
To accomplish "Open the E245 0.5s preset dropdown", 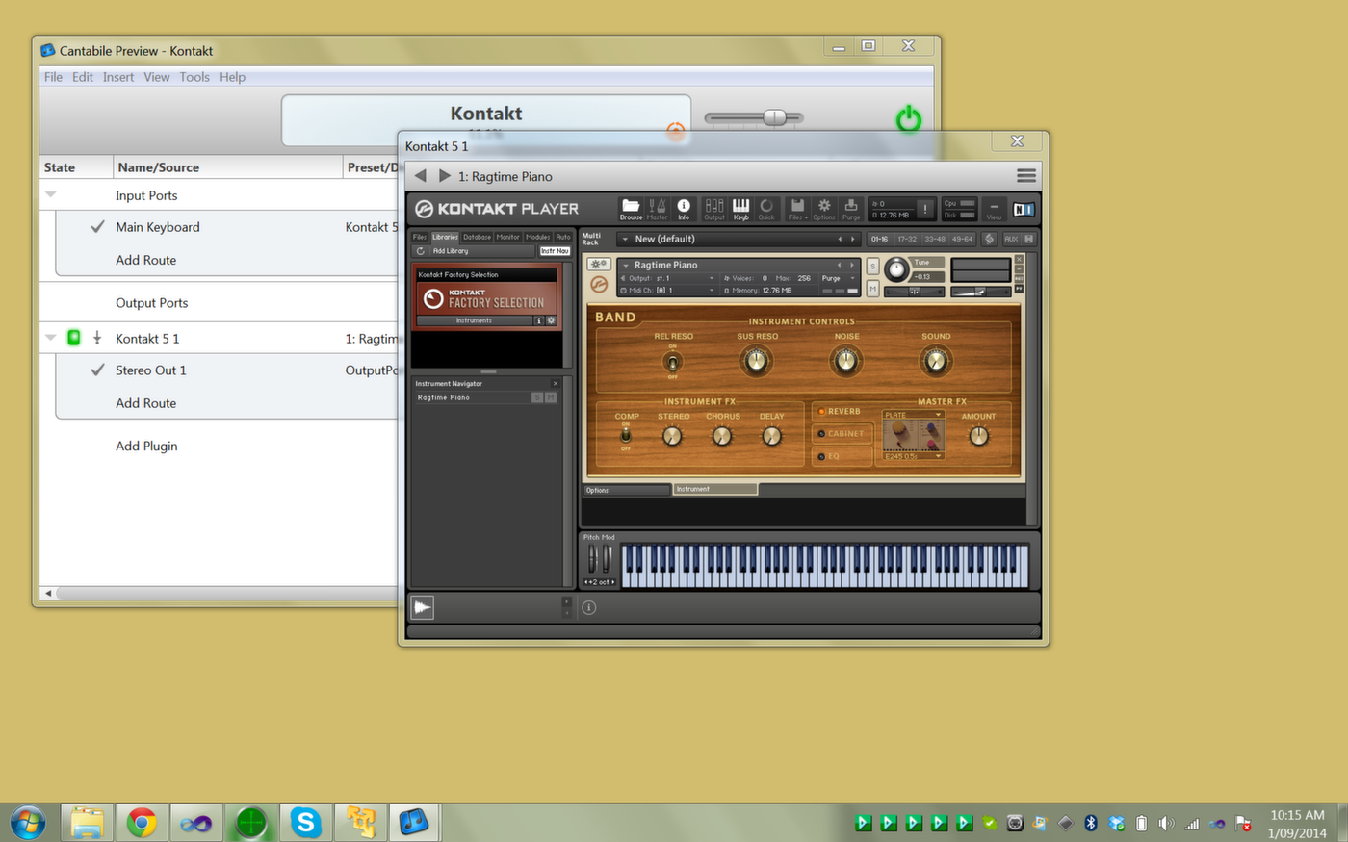I will (913, 456).
